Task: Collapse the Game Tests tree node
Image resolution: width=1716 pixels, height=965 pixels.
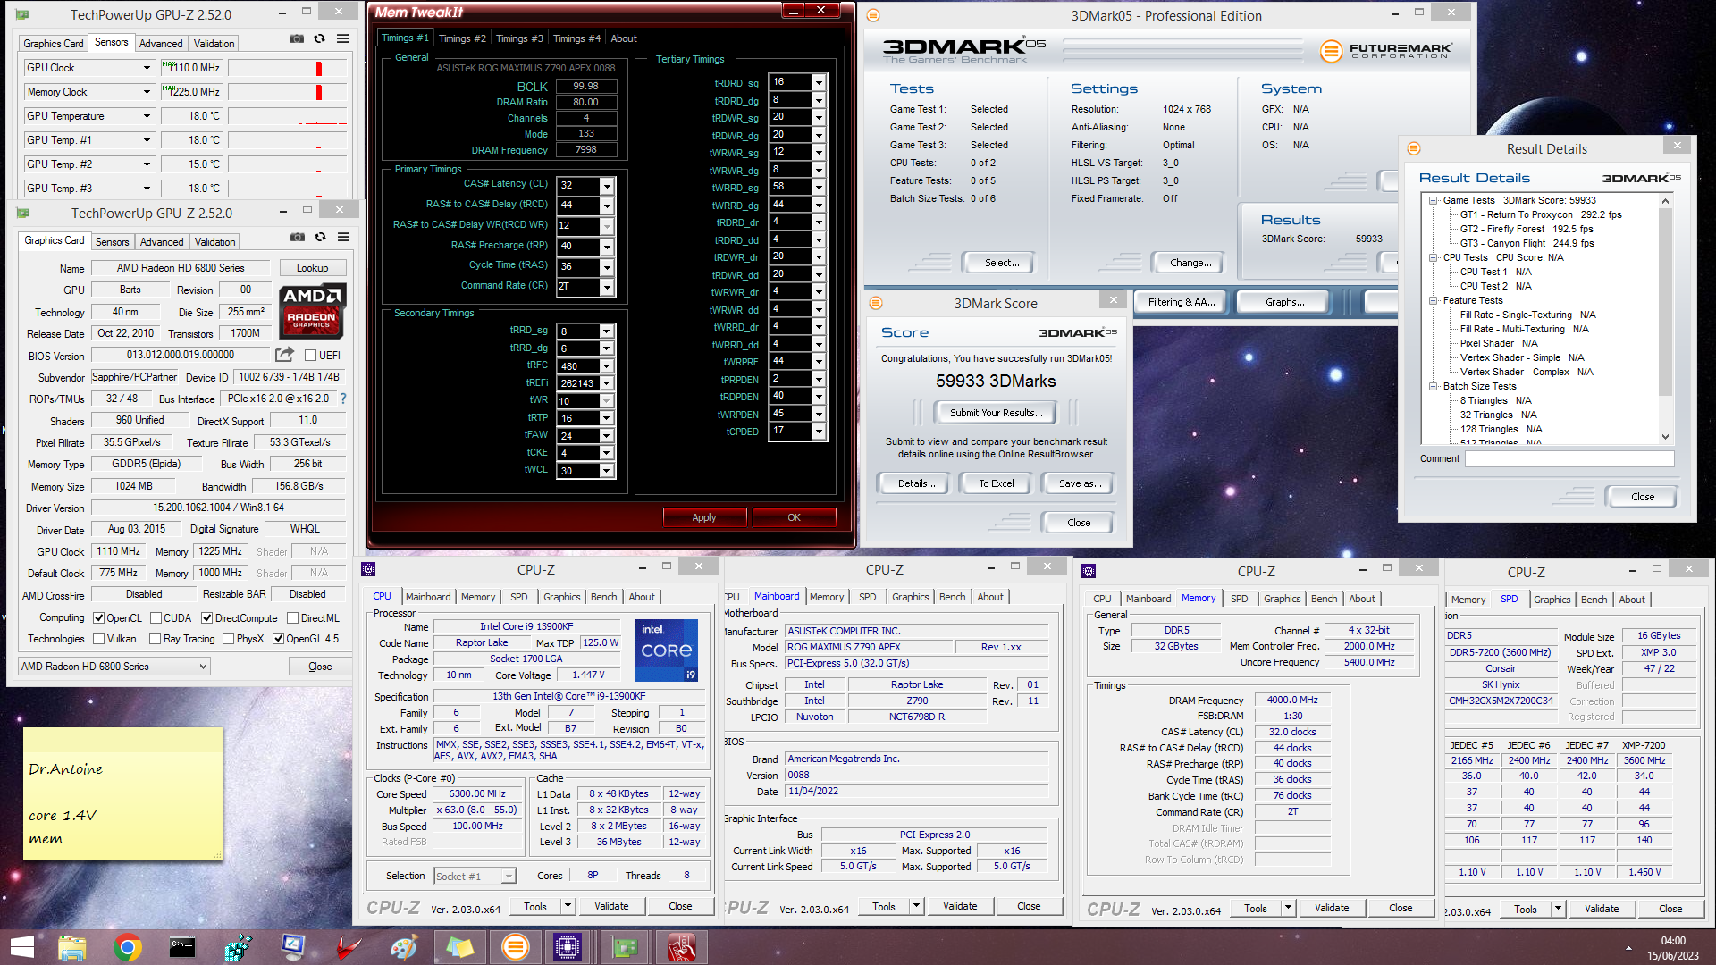Action: (1434, 201)
